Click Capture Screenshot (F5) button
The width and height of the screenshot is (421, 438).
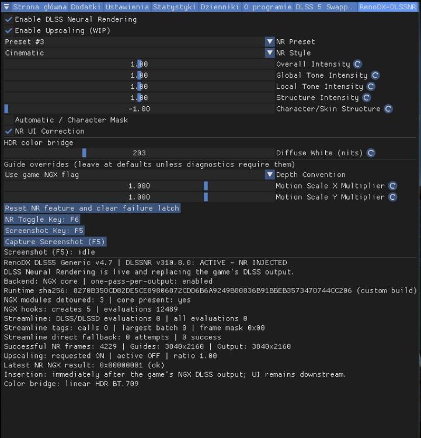tap(55, 242)
